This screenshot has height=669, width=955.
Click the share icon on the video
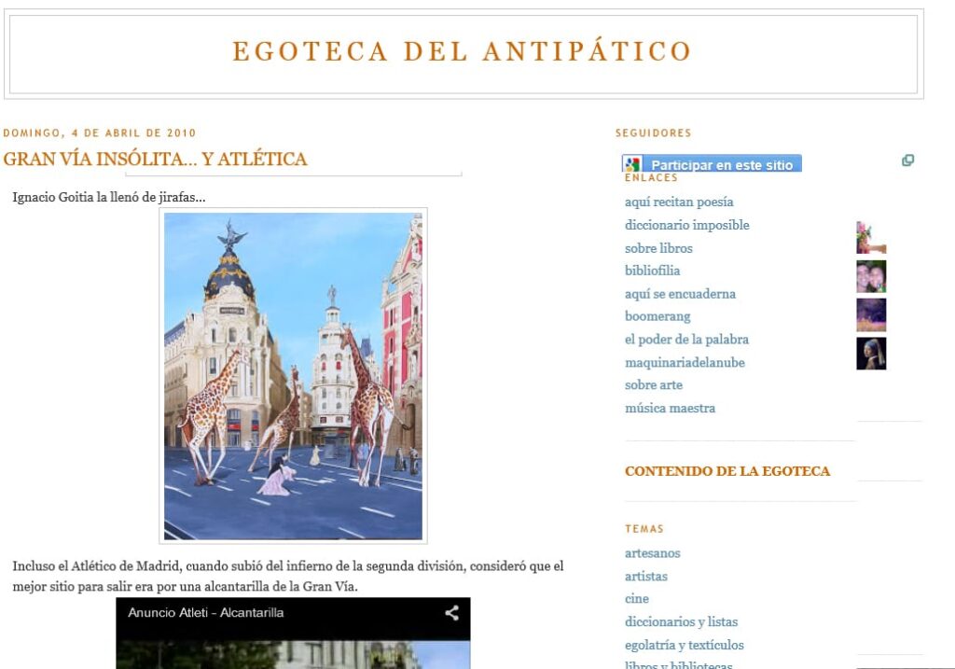[451, 613]
